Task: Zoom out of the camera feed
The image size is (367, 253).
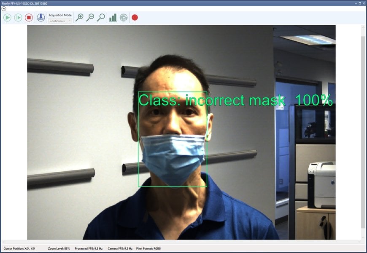Action: [91, 18]
